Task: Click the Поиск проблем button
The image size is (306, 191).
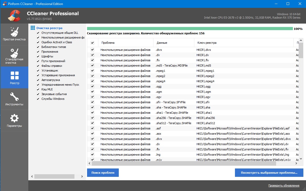Action: pos(103,173)
